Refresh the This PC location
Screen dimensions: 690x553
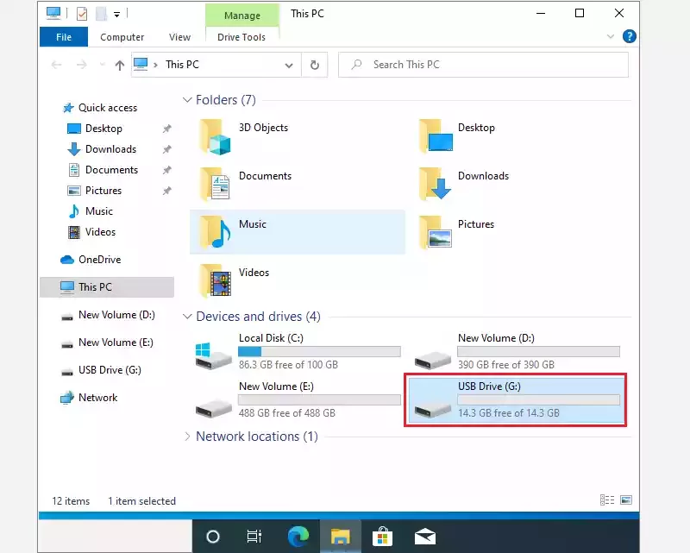point(315,65)
